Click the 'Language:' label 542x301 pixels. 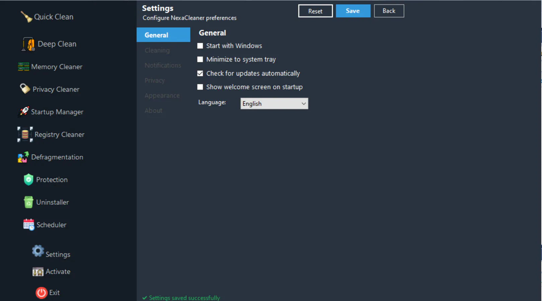coord(212,102)
